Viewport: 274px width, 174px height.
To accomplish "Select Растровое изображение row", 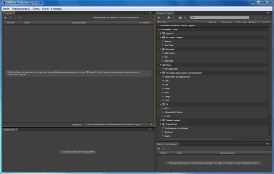I will click(213, 77).
